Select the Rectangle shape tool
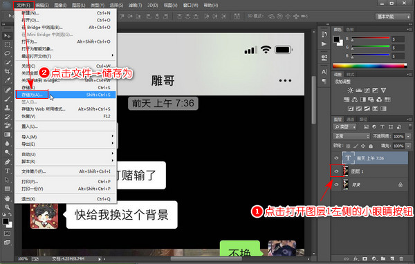Screen dimensions: 415x264 pyautogui.click(x=7, y=189)
